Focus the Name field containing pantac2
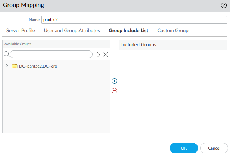The height and width of the screenshot is (157, 230). [134, 20]
